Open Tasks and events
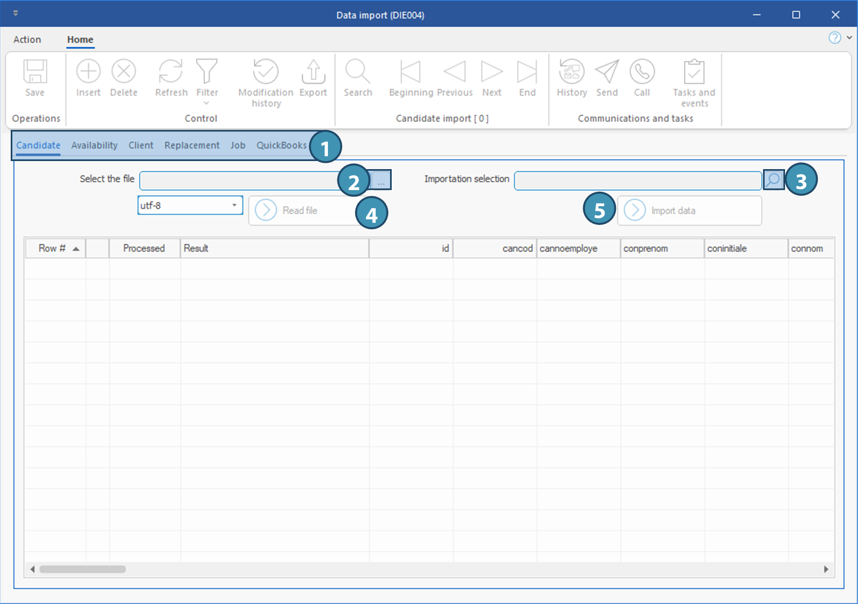Viewport: 858px width, 604px height. (694, 72)
